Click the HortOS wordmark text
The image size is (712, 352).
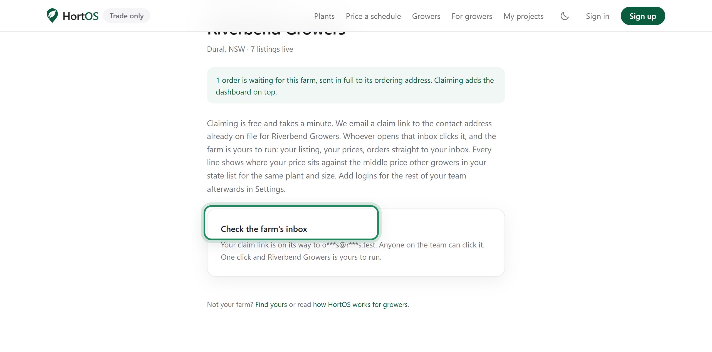point(80,16)
